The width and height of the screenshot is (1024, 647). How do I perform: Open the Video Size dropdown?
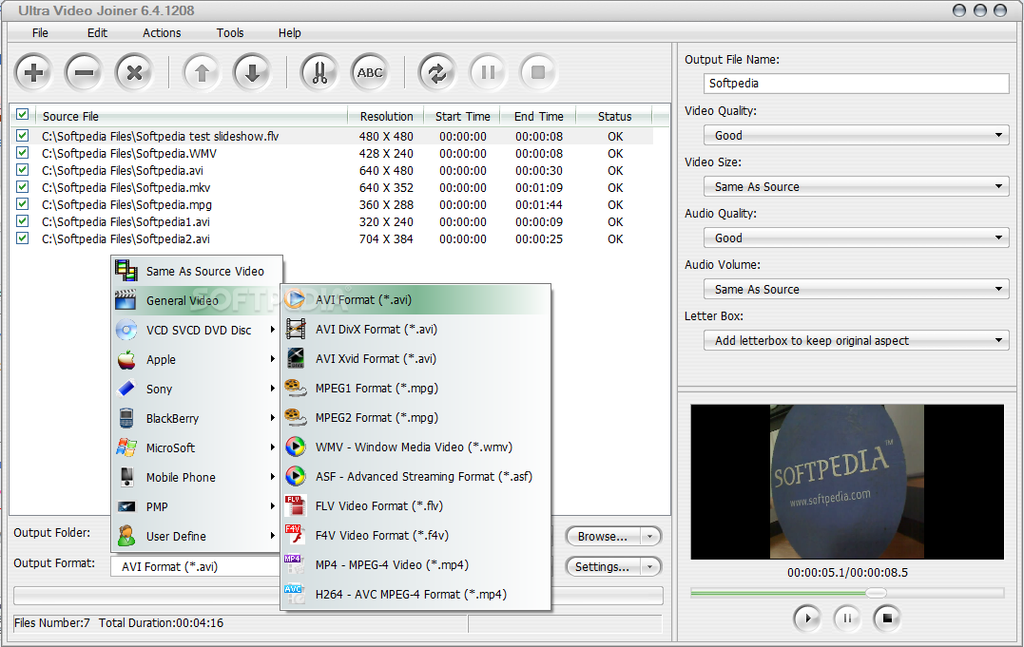856,187
